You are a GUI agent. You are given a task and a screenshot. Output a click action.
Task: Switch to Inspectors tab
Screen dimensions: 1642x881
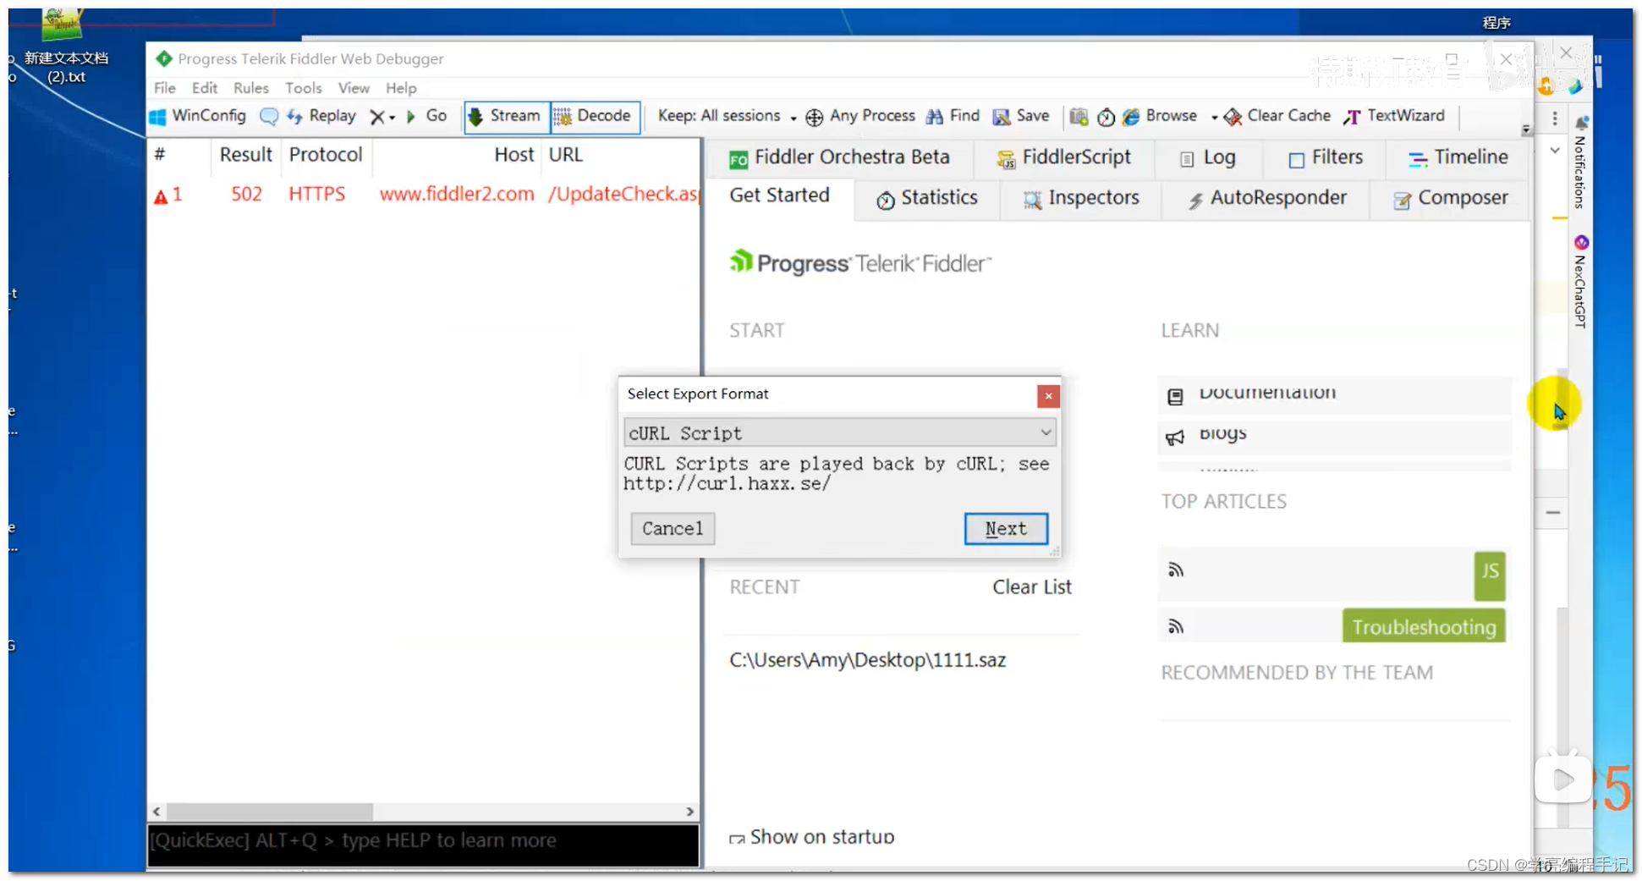(1081, 198)
